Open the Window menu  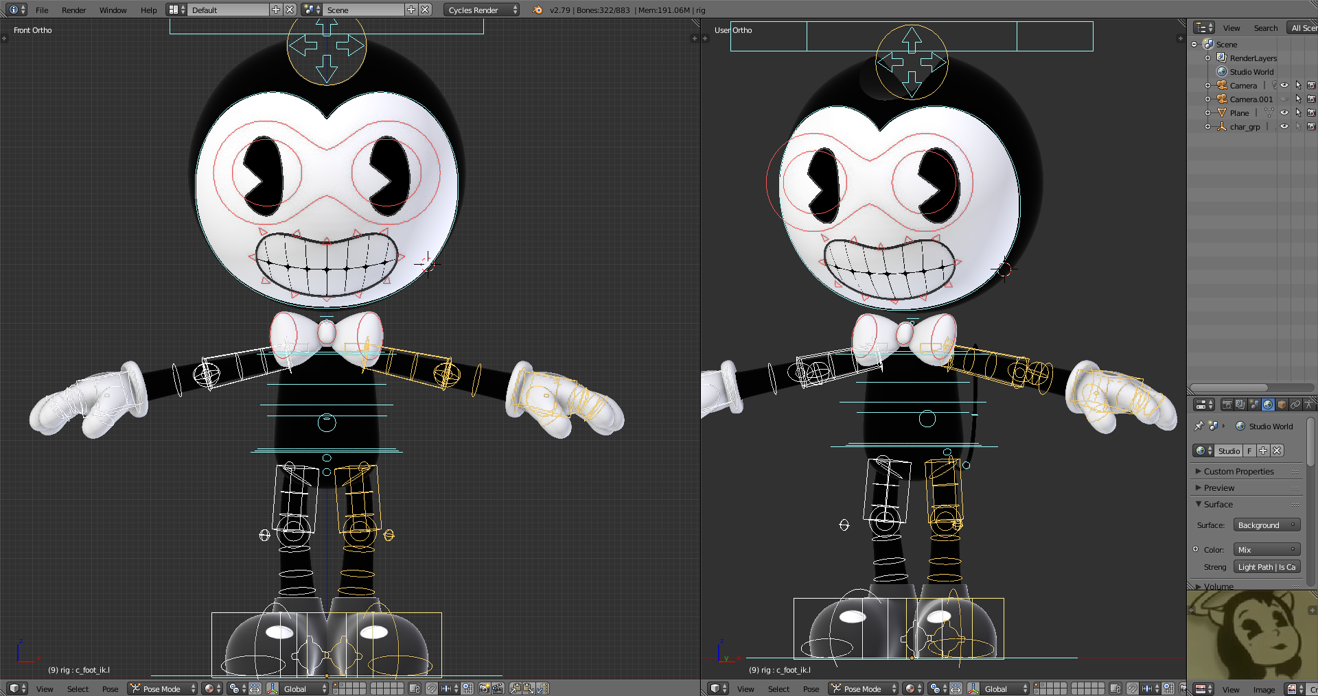[113, 10]
